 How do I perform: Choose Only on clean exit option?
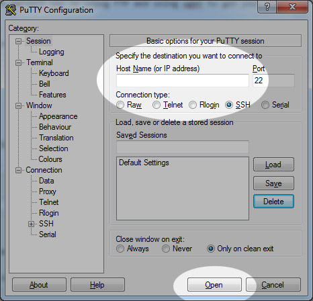[x=210, y=249]
